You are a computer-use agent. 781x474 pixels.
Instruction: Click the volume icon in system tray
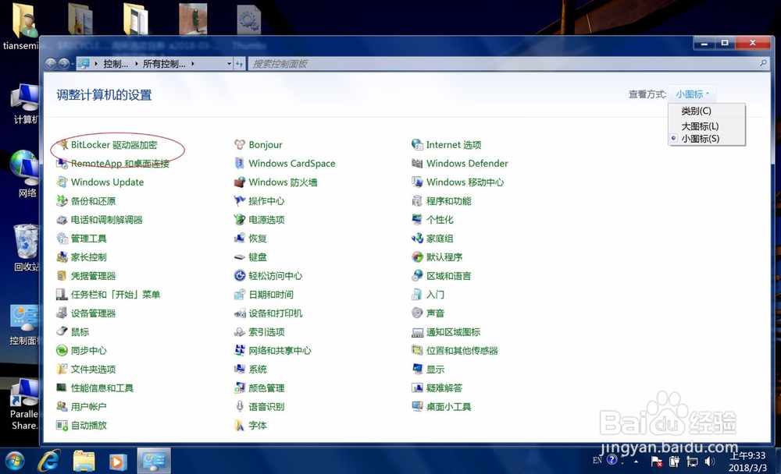pos(710,462)
